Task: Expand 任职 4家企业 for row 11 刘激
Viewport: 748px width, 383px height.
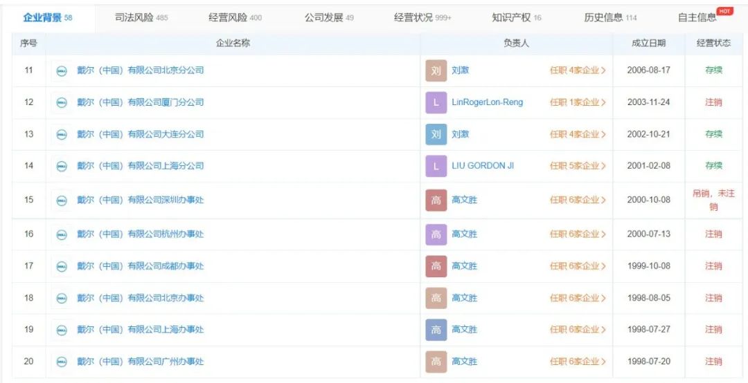Action: (x=578, y=71)
